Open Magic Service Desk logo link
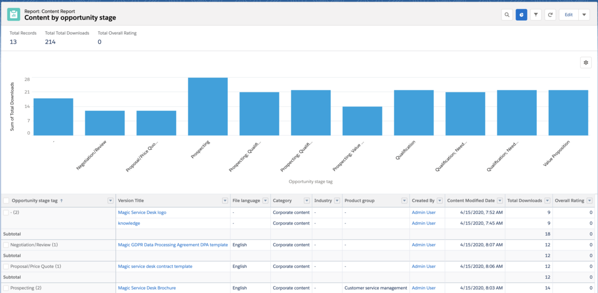 [x=142, y=212]
